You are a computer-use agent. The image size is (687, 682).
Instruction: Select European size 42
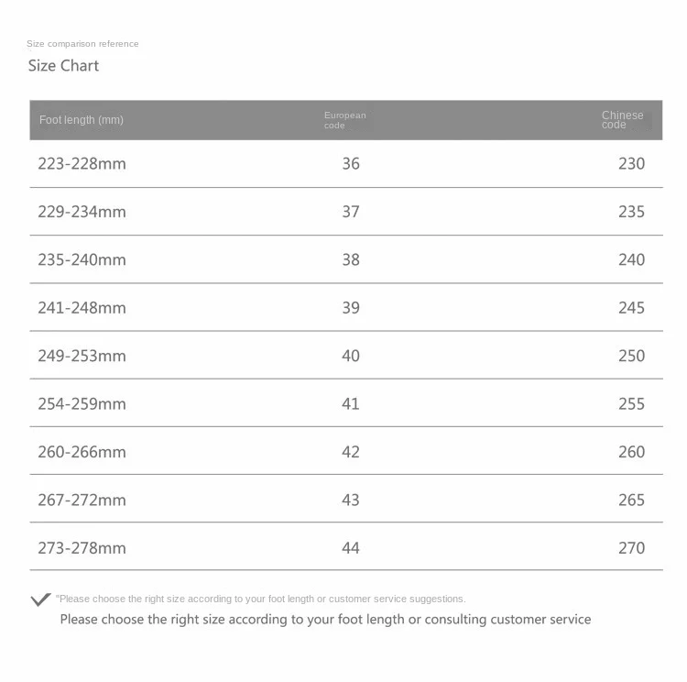pyautogui.click(x=351, y=452)
